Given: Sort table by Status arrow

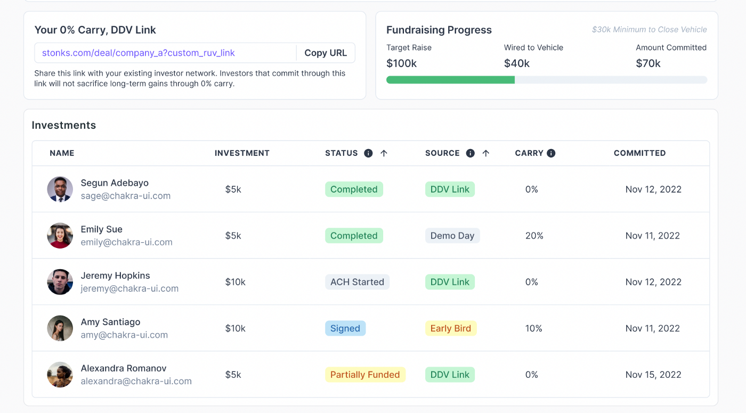Looking at the screenshot, I should [x=384, y=153].
